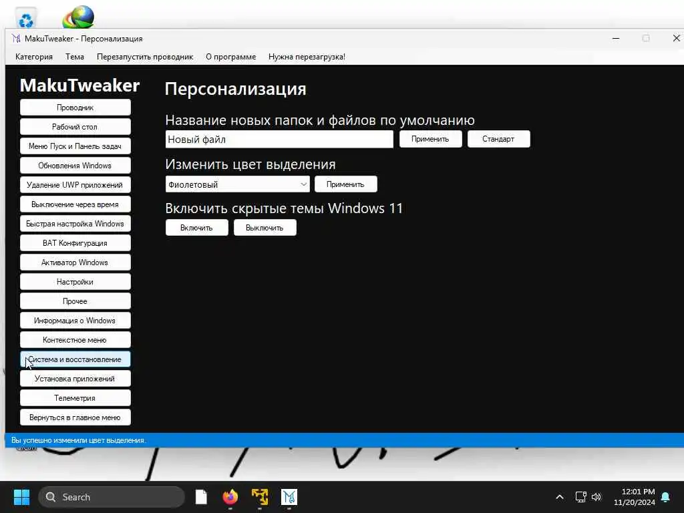Screen dimensions: 684x513
Task: Open Быстрая настройка Windows category
Action: click(x=75, y=224)
